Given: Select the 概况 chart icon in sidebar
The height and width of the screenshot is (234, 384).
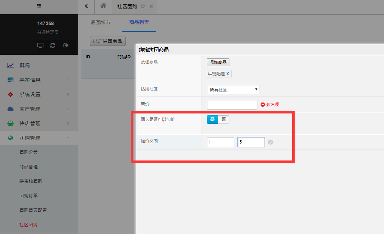Looking at the screenshot, I should pos(11,65).
